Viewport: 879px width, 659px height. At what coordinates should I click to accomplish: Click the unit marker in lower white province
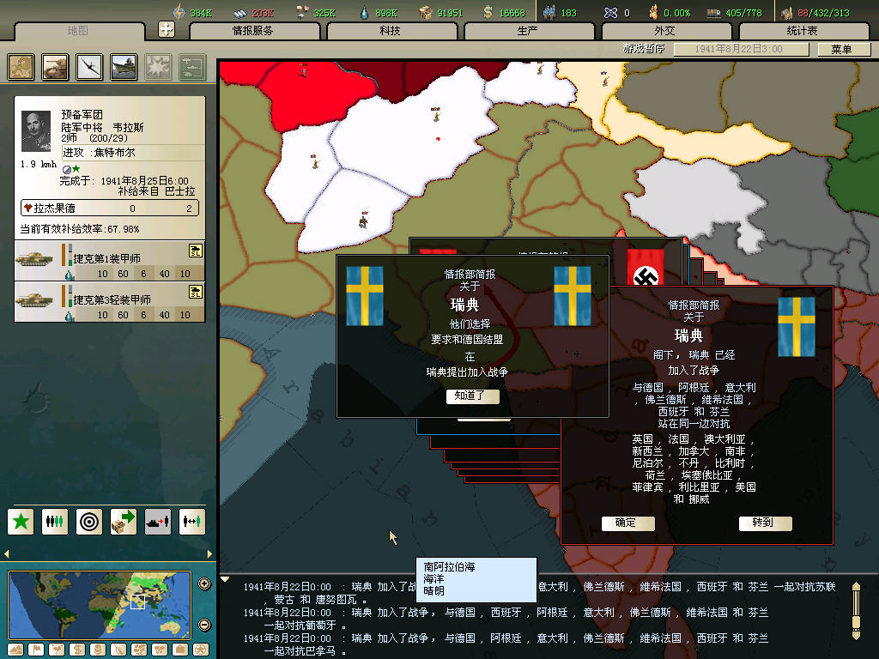364,221
